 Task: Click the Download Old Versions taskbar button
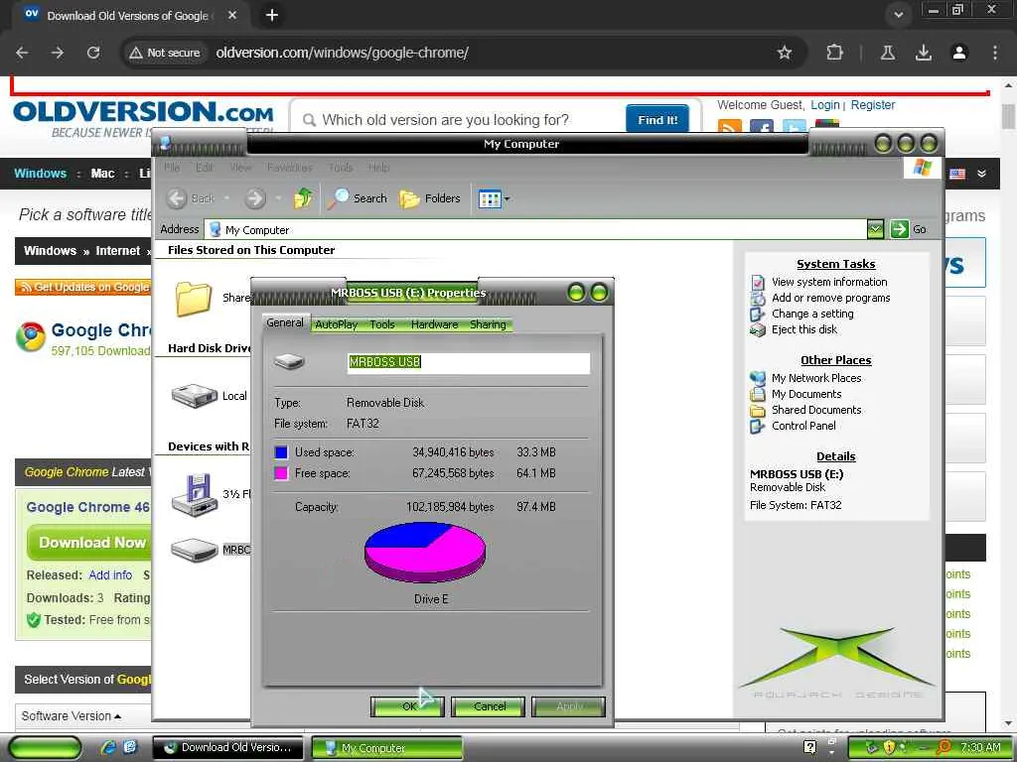pyautogui.click(x=228, y=748)
